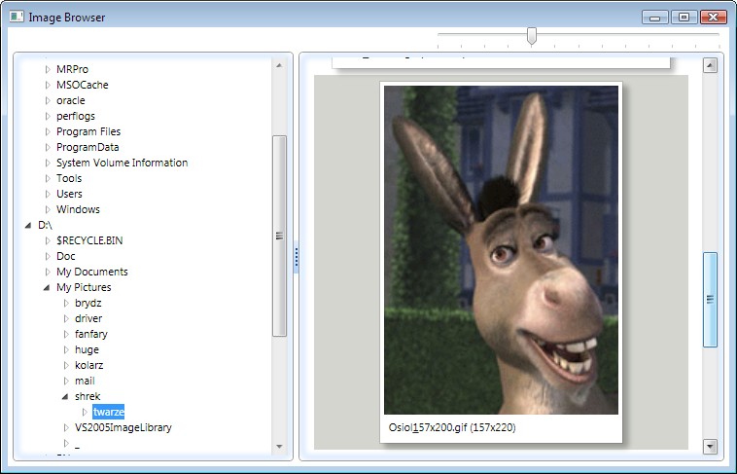This screenshot has height=474, width=737.
Task: Select the $RECYCLE.BIN folder
Action: 89,240
